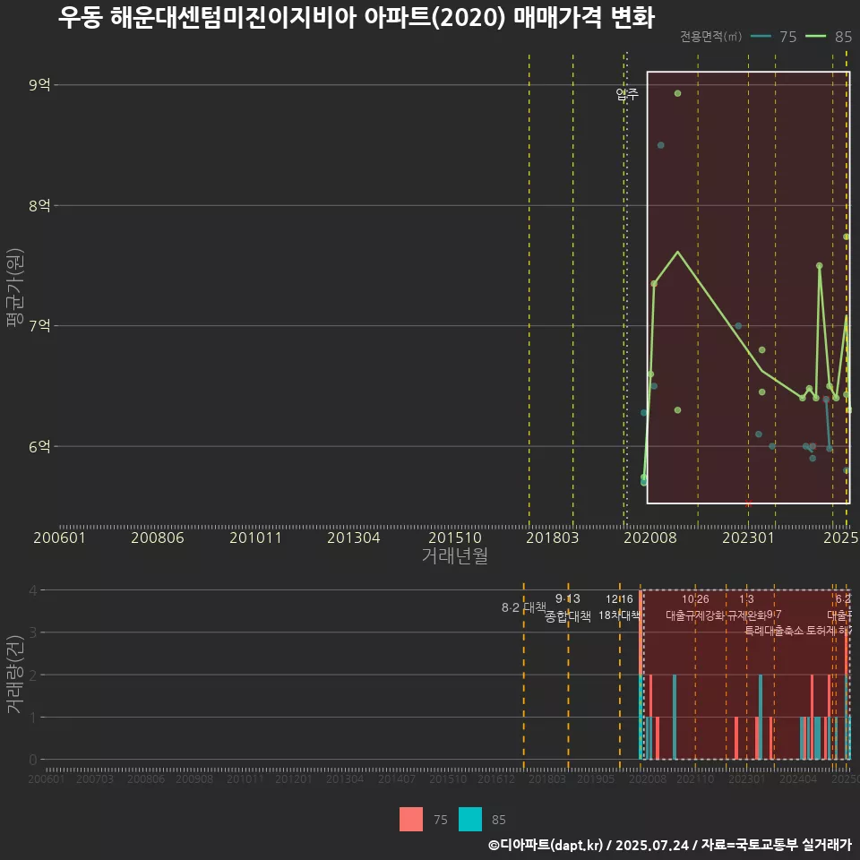Viewport: 860px width, 860px height.
Task: Click the 특례대출축소 annotation label
Action: pos(774,631)
